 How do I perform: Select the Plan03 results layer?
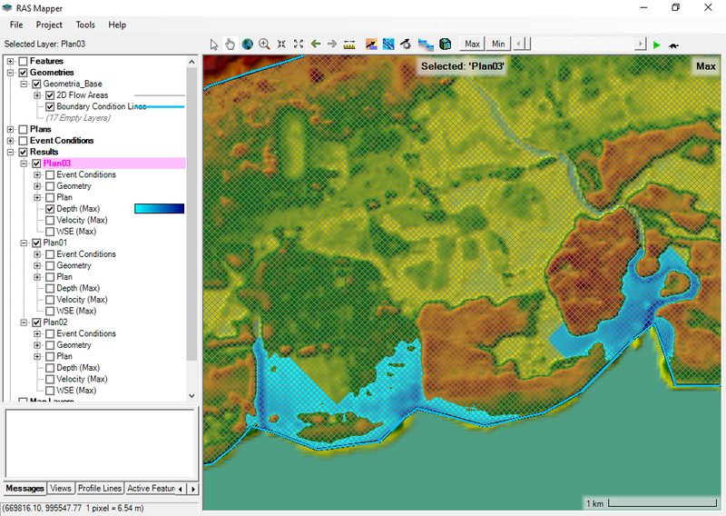(58, 164)
